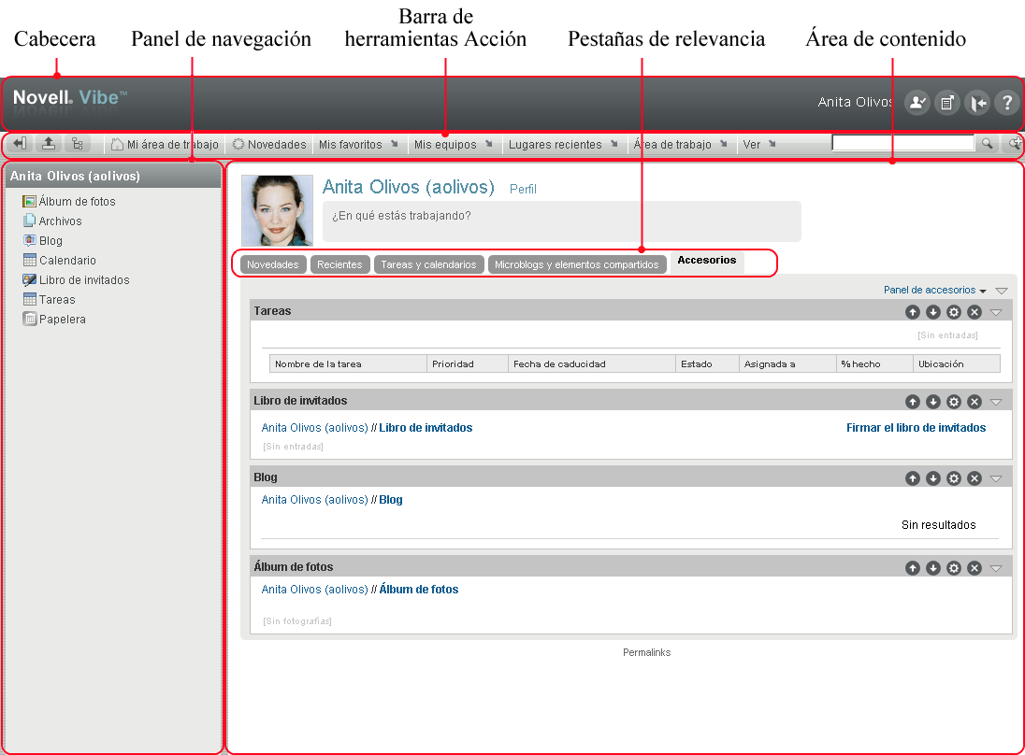This screenshot has width=1025, height=755.
Task: Switch to Microblogs y elementos compartidos tab
Action: click(x=576, y=264)
